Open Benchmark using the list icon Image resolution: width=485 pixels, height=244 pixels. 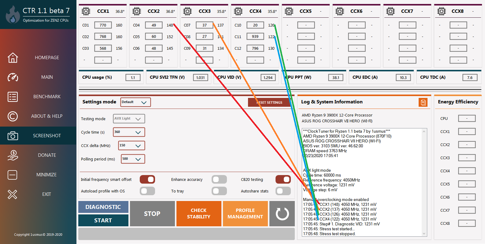[x=13, y=97]
